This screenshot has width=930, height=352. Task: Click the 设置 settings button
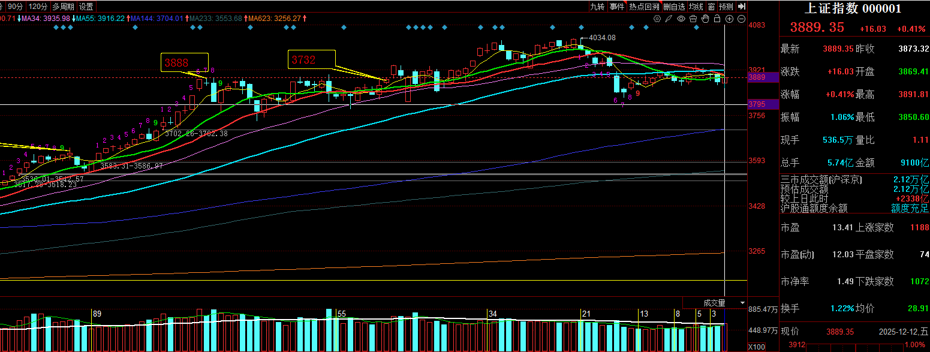86,7
